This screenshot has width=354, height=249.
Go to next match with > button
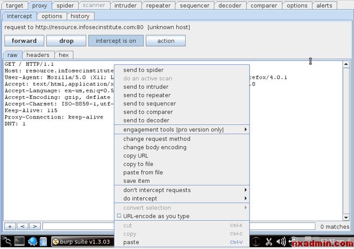pyautogui.click(x=35, y=226)
